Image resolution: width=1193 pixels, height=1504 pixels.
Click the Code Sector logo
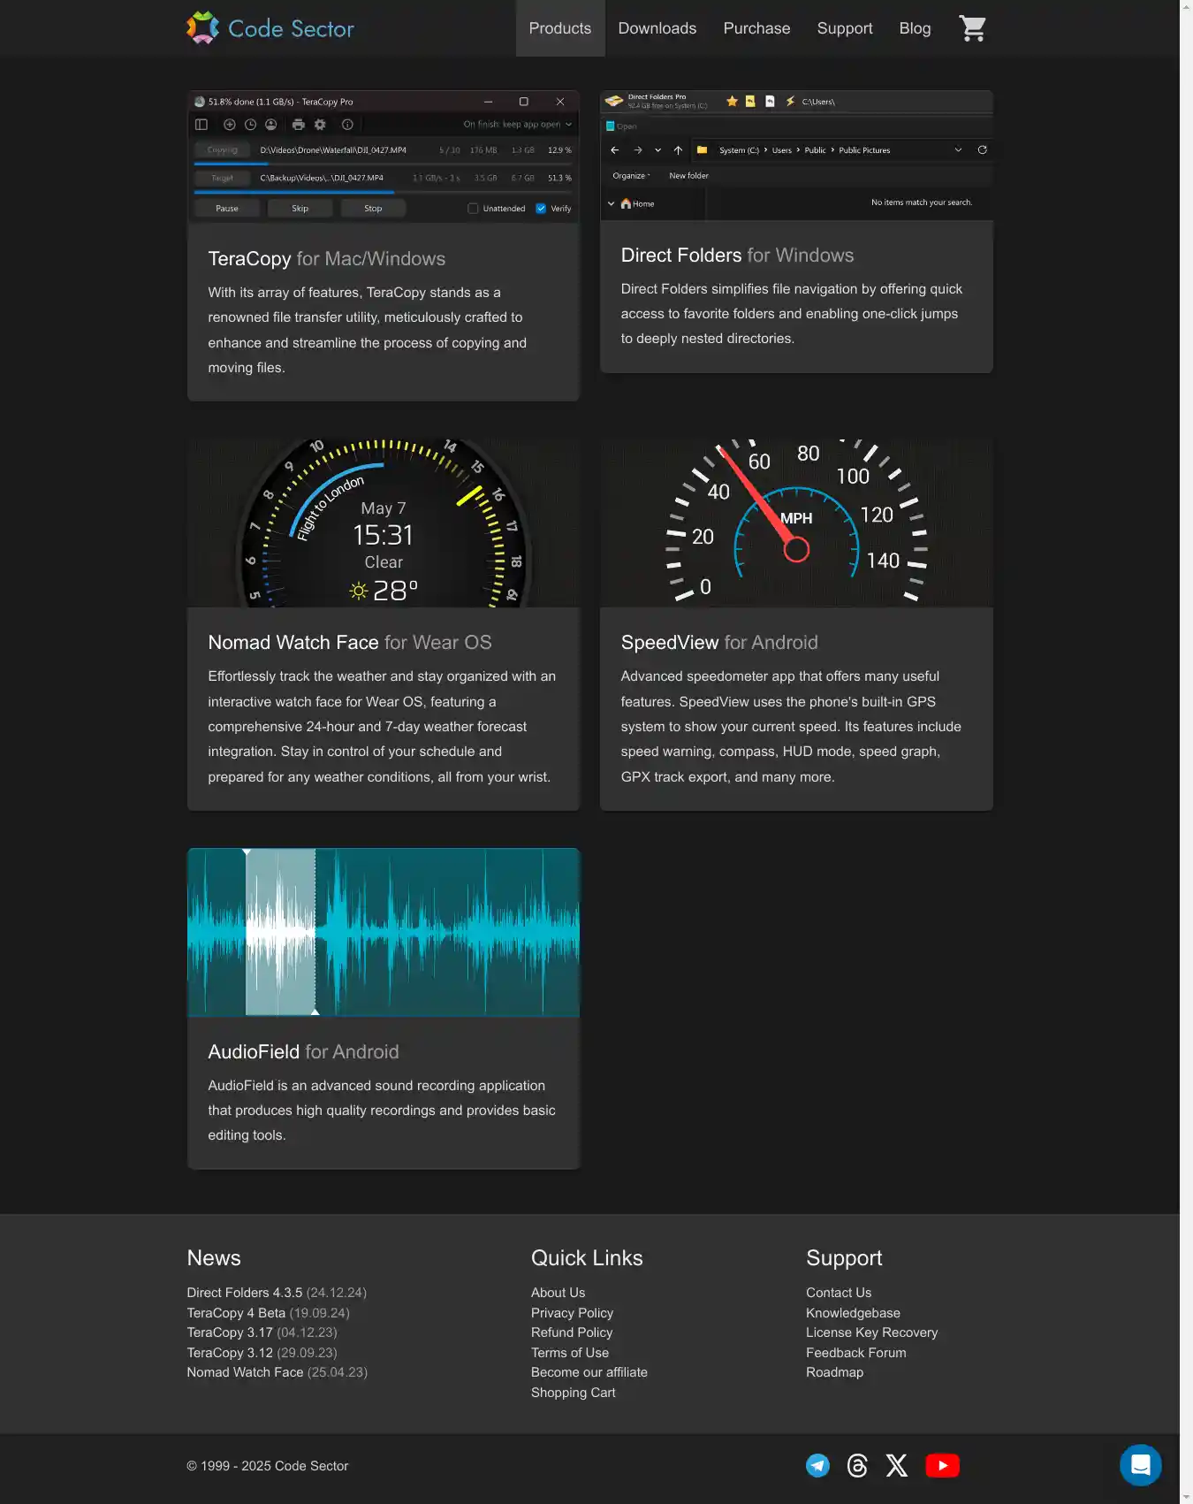[x=270, y=28]
